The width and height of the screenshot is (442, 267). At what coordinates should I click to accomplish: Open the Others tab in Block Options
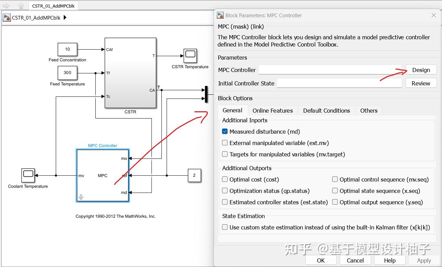[368, 110]
